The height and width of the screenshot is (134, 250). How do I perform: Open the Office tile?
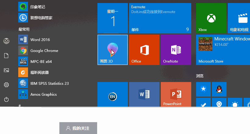click(144, 50)
